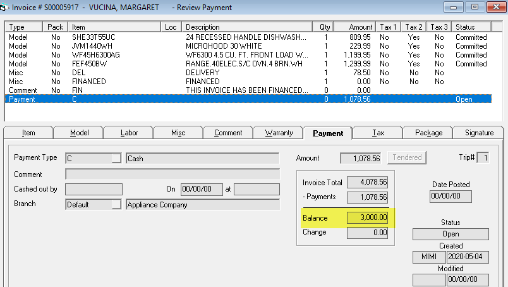The width and height of the screenshot is (508, 287).
Task: Click the Tax 2 column header
Action: point(414,27)
